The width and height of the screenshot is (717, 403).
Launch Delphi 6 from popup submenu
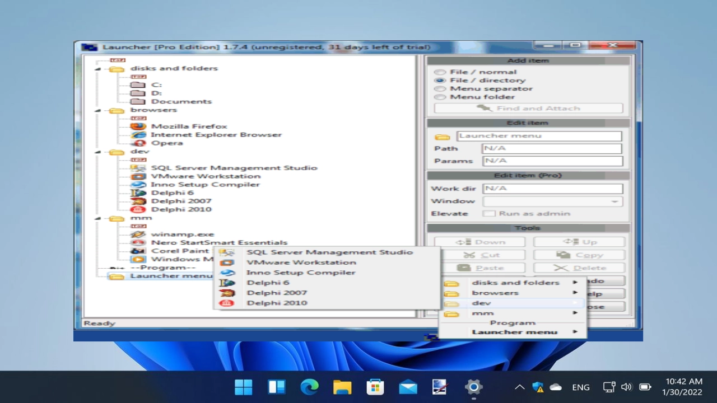[x=327, y=283]
